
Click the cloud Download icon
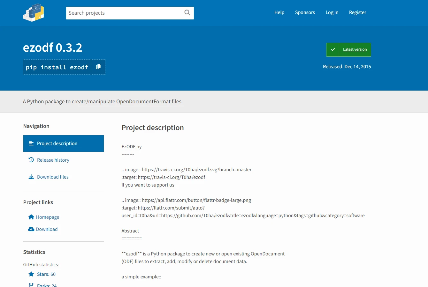point(31,229)
